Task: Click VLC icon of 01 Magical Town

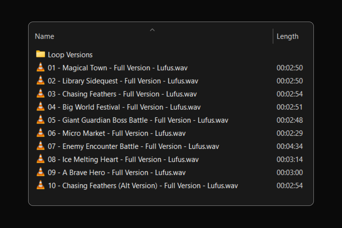Action: (41, 68)
